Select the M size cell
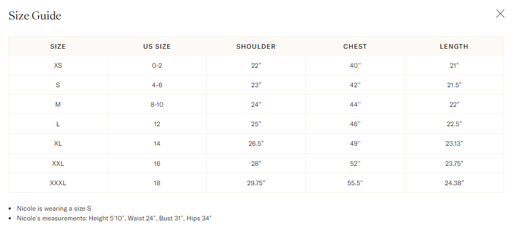 (58, 105)
